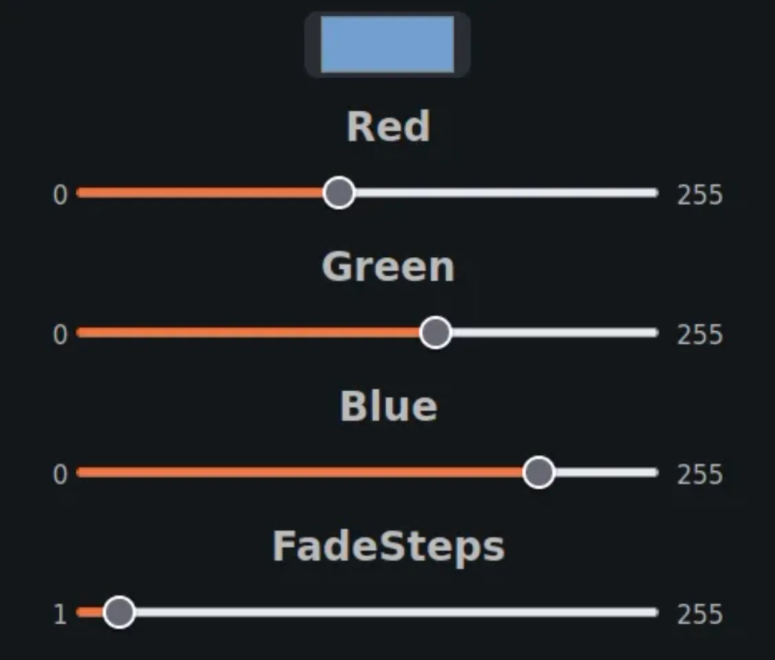Screen dimensions: 775x660
Task: Click the 0 minimum value of the Green slider
Action: pos(61,335)
